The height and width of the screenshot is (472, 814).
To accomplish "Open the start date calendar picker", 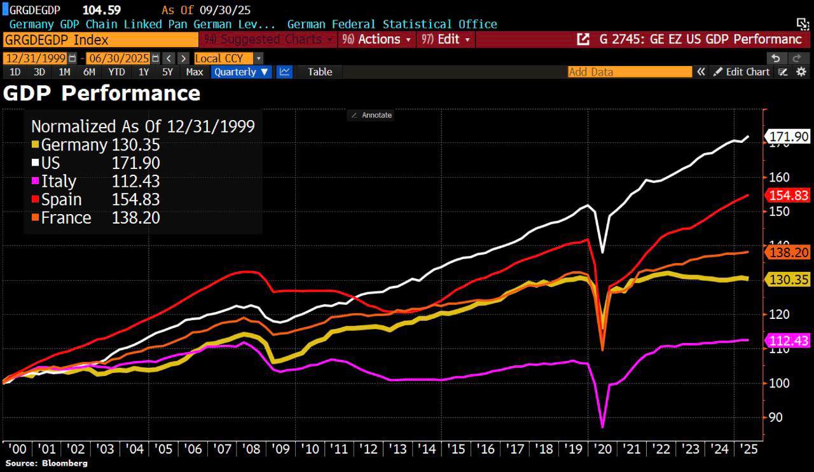I will pyautogui.click(x=72, y=58).
